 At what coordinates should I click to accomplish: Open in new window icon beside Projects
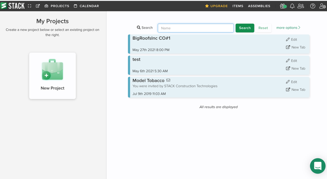[x=38, y=6]
